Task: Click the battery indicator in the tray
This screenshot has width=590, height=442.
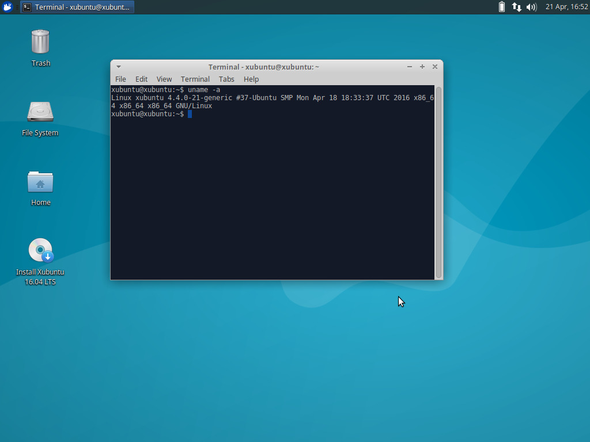Action: pyautogui.click(x=502, y=7)
